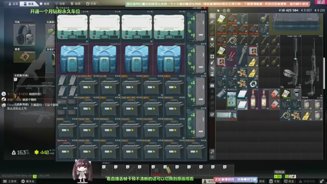Image resolution: width=327 pixels, height=184 pixels.
Task: Open the 消息 messages
Action: coord(289,181)
